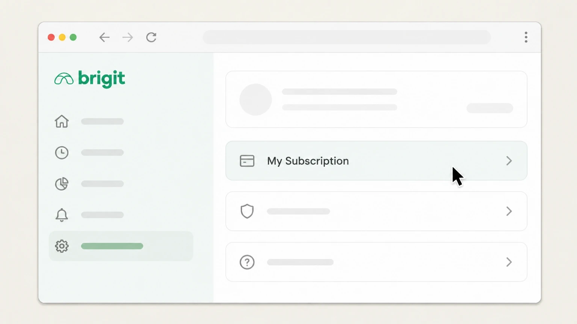Open browser three-dot menu

tap(526, 37)
